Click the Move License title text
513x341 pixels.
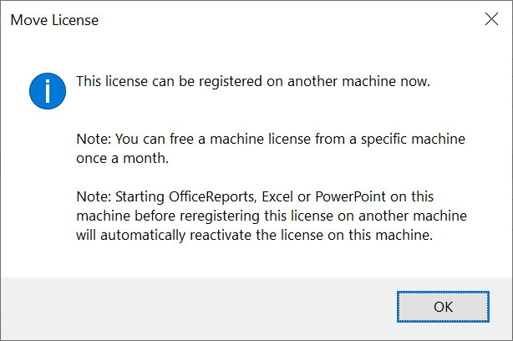(54, 20)
